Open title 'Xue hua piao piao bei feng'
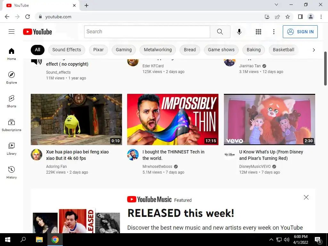This screenshot has height=246, width=328. click(x=78, y=155)
